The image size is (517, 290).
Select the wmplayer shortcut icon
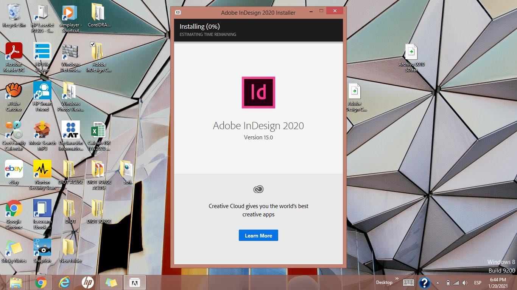[70, 18]
